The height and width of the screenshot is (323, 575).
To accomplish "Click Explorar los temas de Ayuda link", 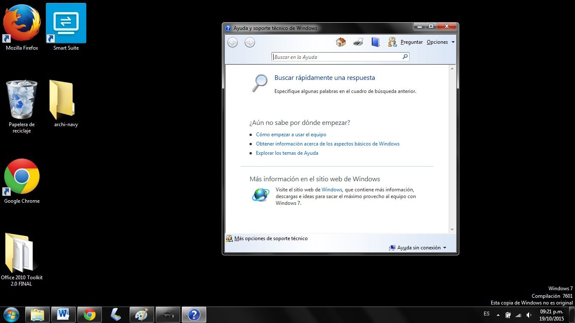I will [x=287, y=153].
